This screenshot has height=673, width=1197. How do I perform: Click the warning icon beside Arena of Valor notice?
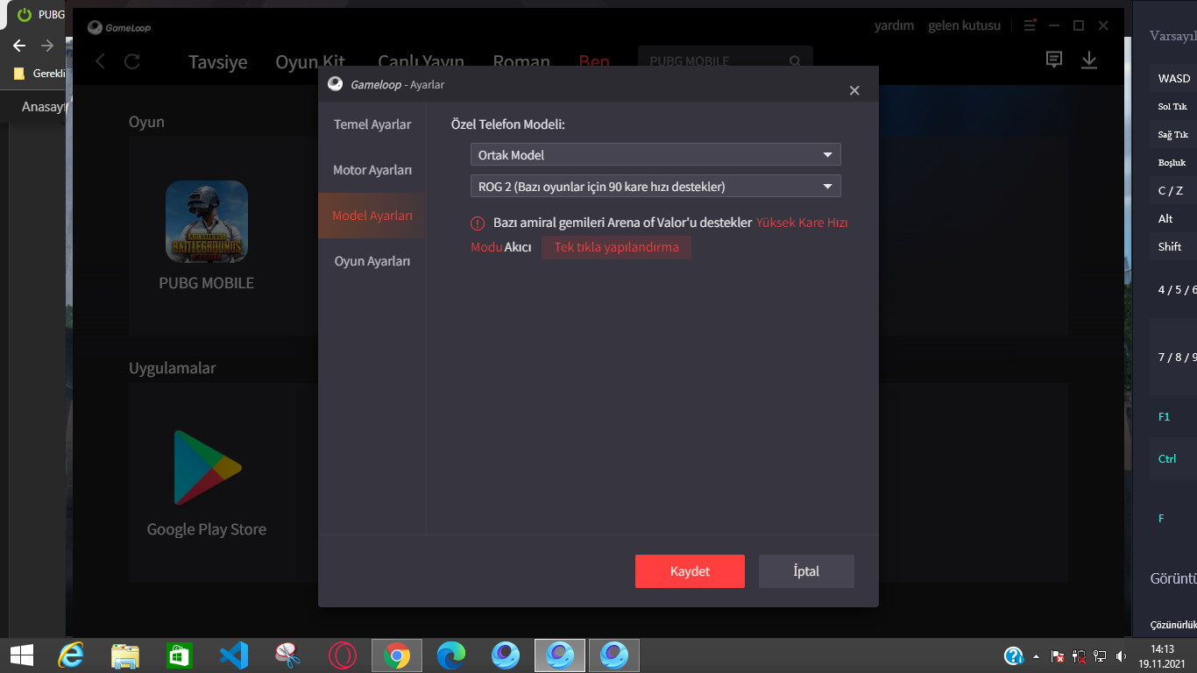click(478, 223)
